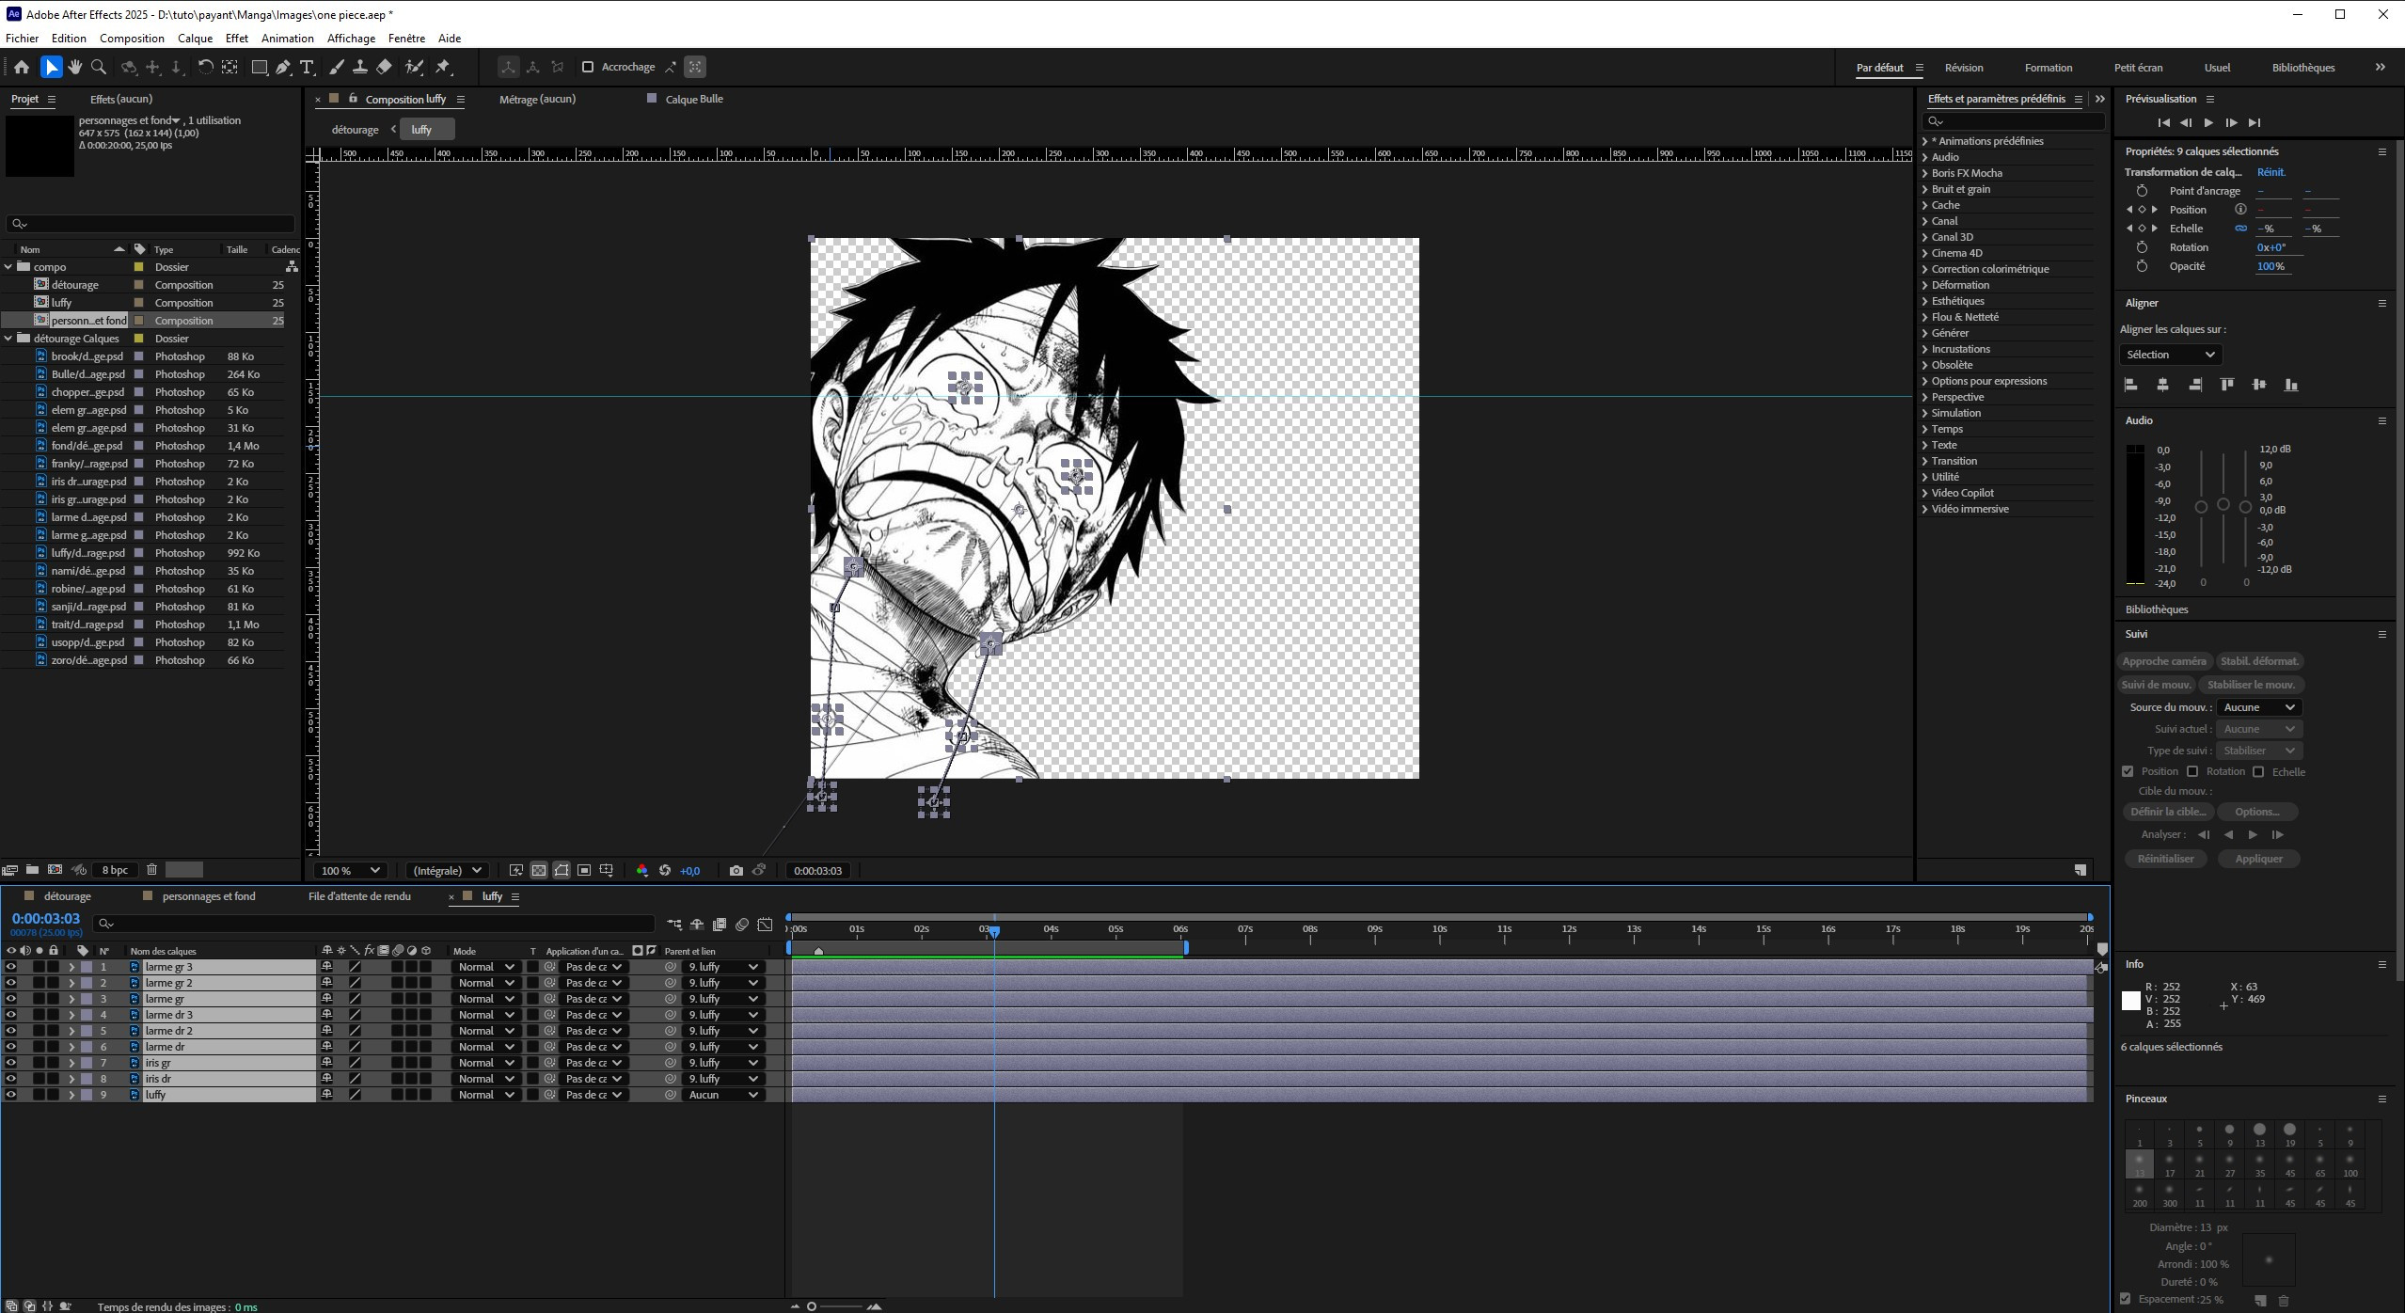This screenshot has height=1313, width=2405.
Task: Open parent dropdown for luffy layer
Action: tap(722, 1095)
